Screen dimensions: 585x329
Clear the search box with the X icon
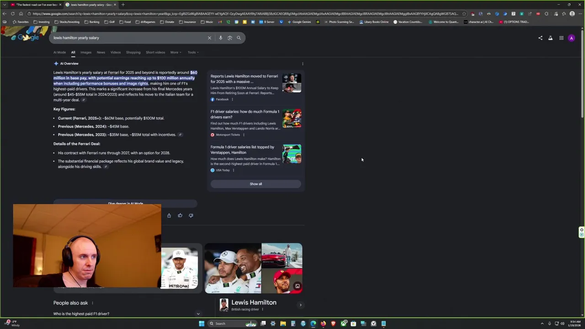209,38
